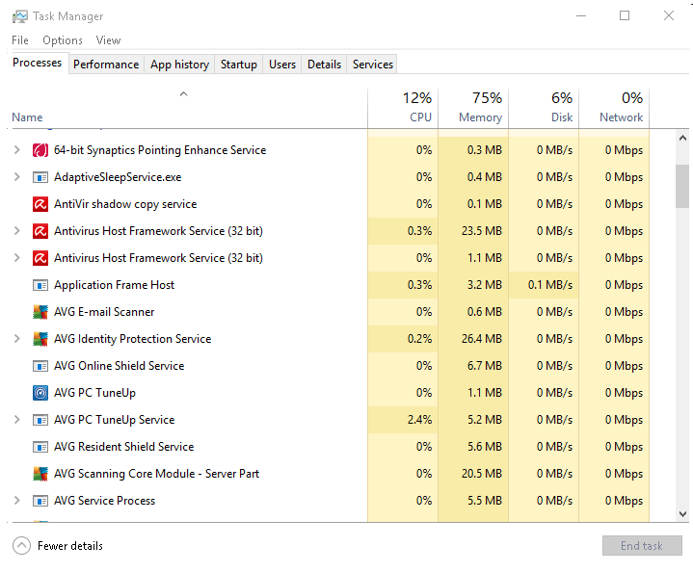Viewport: 693px width, 572px height.
Task: Click the AVG Scanning Core Module icon
Action: [x=40, y=474]
